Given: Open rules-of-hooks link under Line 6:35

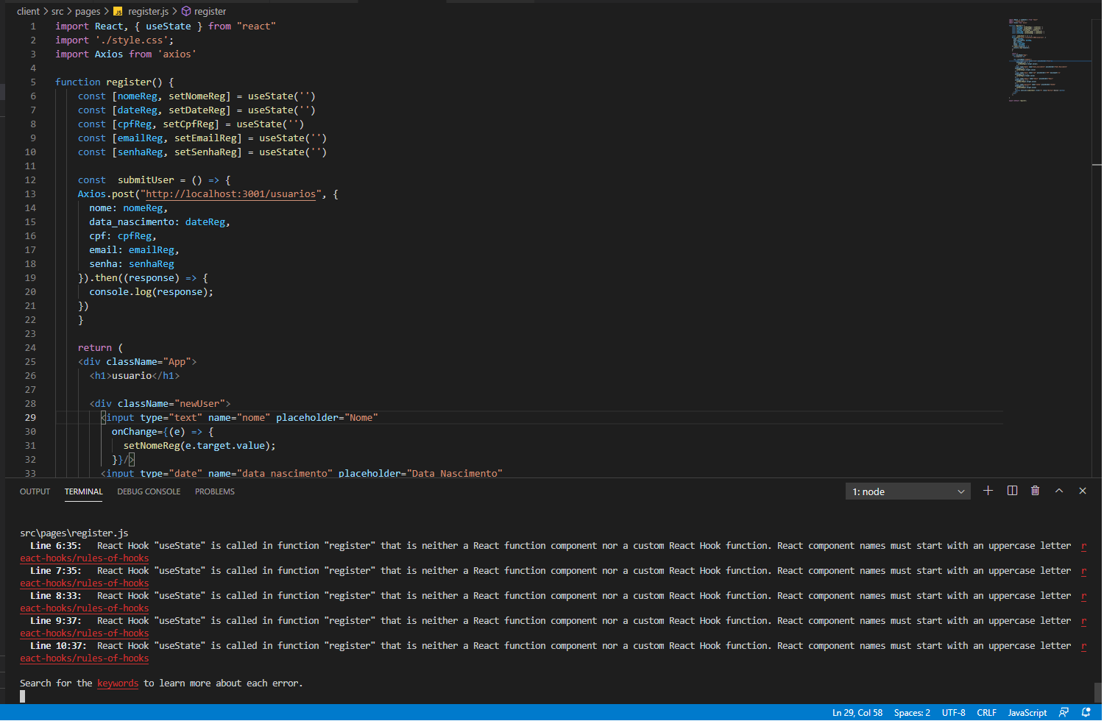Looking at the screenshot, I should point(84,558).
